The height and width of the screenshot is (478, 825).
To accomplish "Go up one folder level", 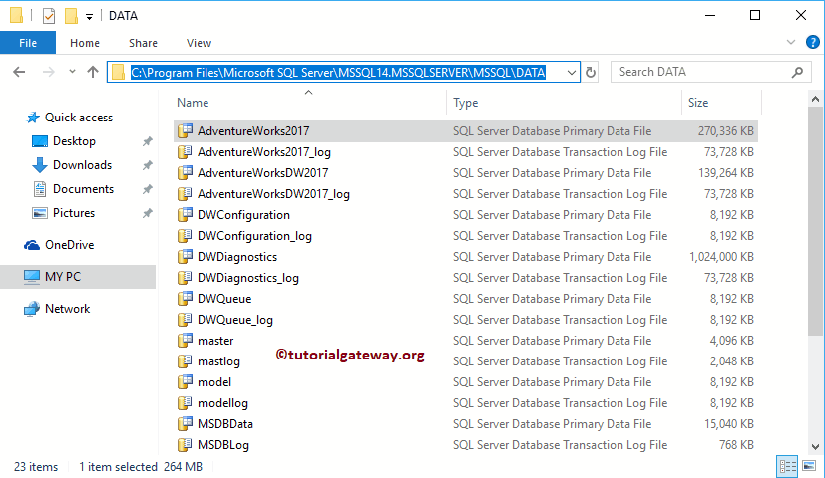I will [x=93, y=72].
